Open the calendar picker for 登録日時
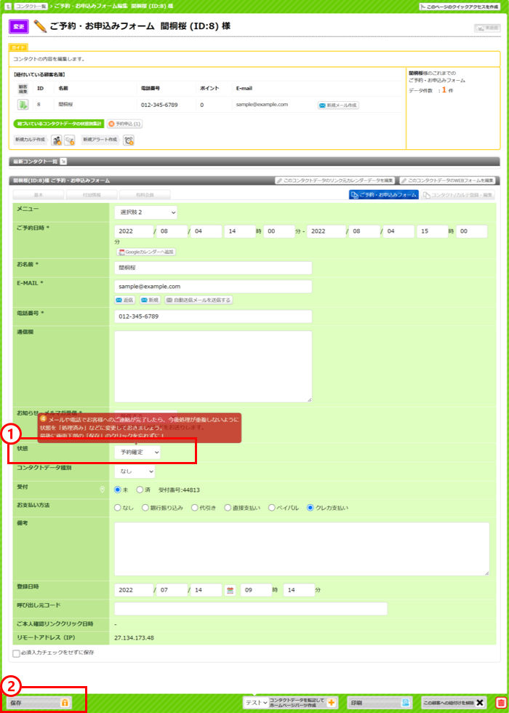Image resolution: width=509 pixels, height=713 pixels. tap(231, 590)
